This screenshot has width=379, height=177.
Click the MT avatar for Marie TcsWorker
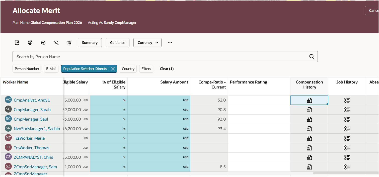[8, 138]
